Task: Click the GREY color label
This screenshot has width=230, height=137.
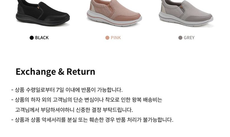Action: pos(189,38)
